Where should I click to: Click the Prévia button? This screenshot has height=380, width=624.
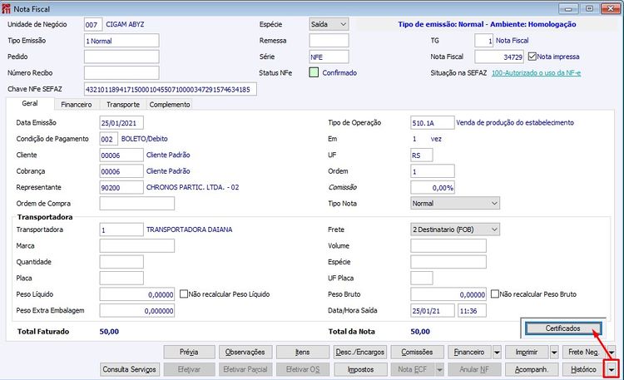tap(189, 353)
